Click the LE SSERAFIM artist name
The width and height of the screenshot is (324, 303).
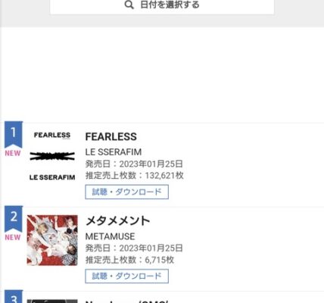coord(114,152)
